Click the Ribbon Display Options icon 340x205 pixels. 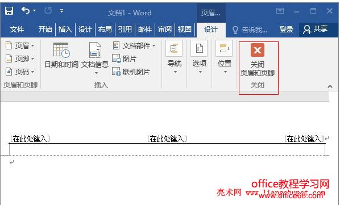pos(280,11)
